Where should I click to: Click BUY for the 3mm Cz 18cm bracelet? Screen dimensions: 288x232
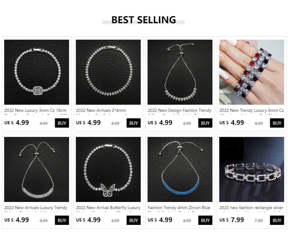click(x=62, y=123)
